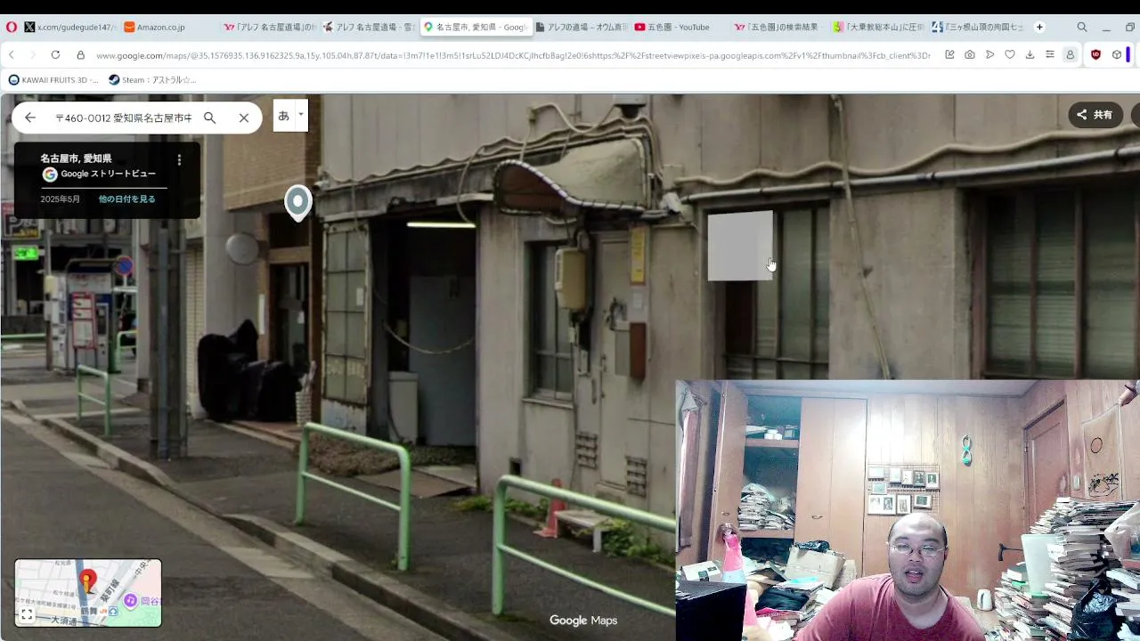Screen dimensions: 1140x641
Task: Open Opera easy setup sliders icon
Action: [1050, 55]
